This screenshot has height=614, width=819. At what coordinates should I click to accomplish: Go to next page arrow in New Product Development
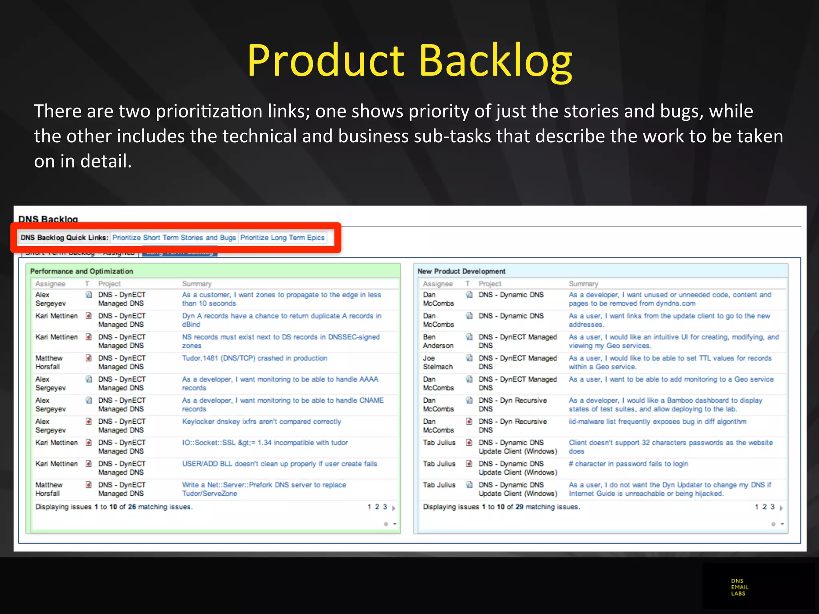tap(781, 508)
